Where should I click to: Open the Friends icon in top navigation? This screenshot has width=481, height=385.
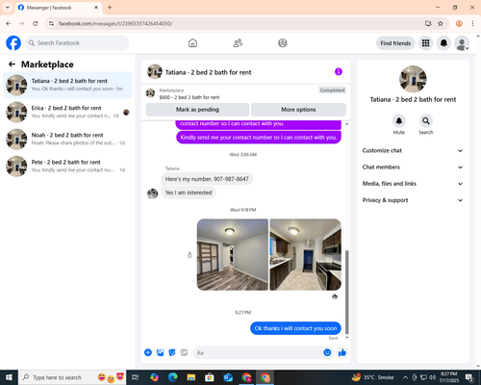(x=238, y=43)
